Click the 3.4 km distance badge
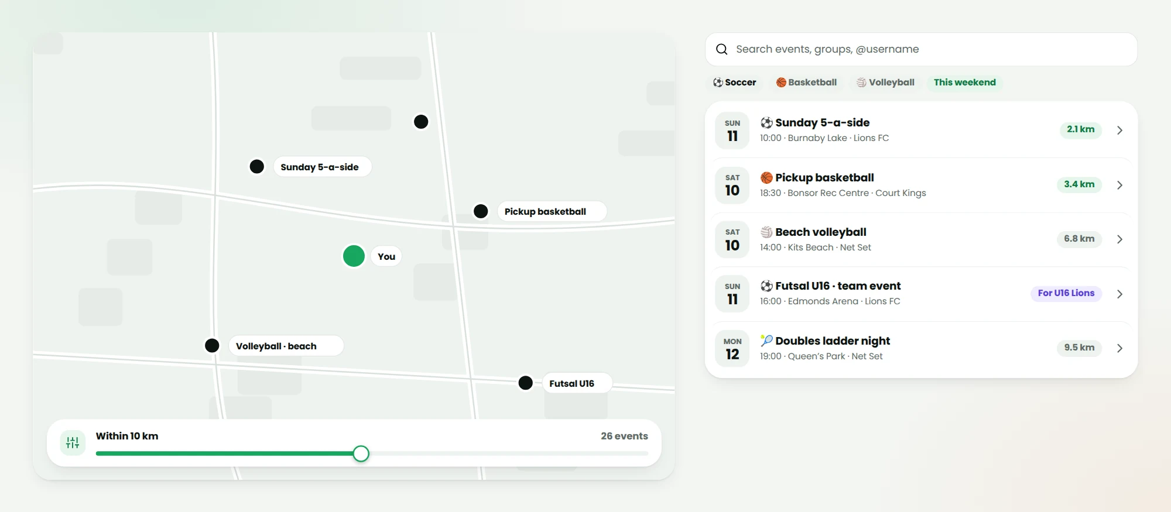Screen dimensions: 1171x512 [1079, 184]
